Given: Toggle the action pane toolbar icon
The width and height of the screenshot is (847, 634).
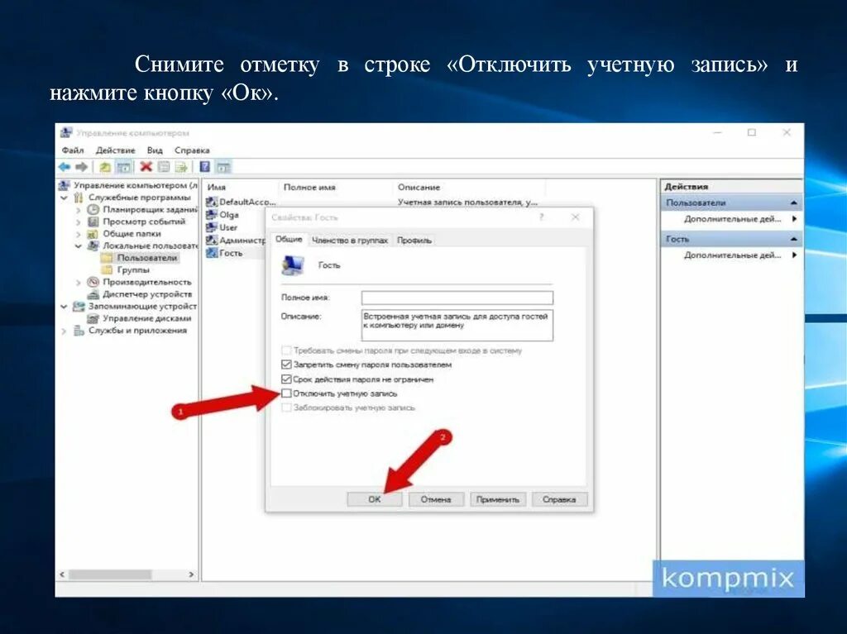Looking at the screenshot, I should (x=223, y=167).
